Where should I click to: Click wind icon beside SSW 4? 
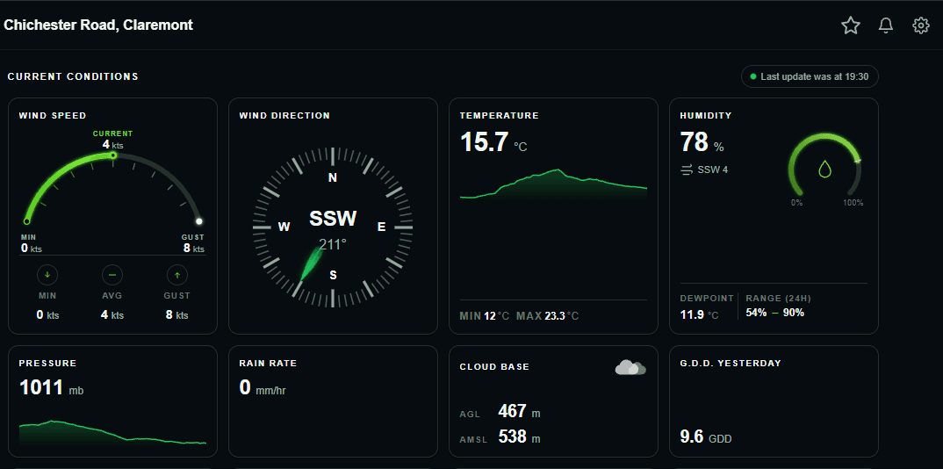(687, 170)
